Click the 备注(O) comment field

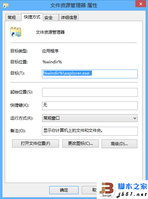(90, 131)
